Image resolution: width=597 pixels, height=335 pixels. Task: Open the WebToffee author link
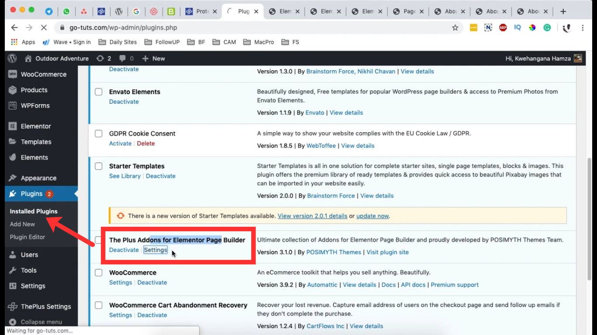pyautogui.click(x=321, y=146)
